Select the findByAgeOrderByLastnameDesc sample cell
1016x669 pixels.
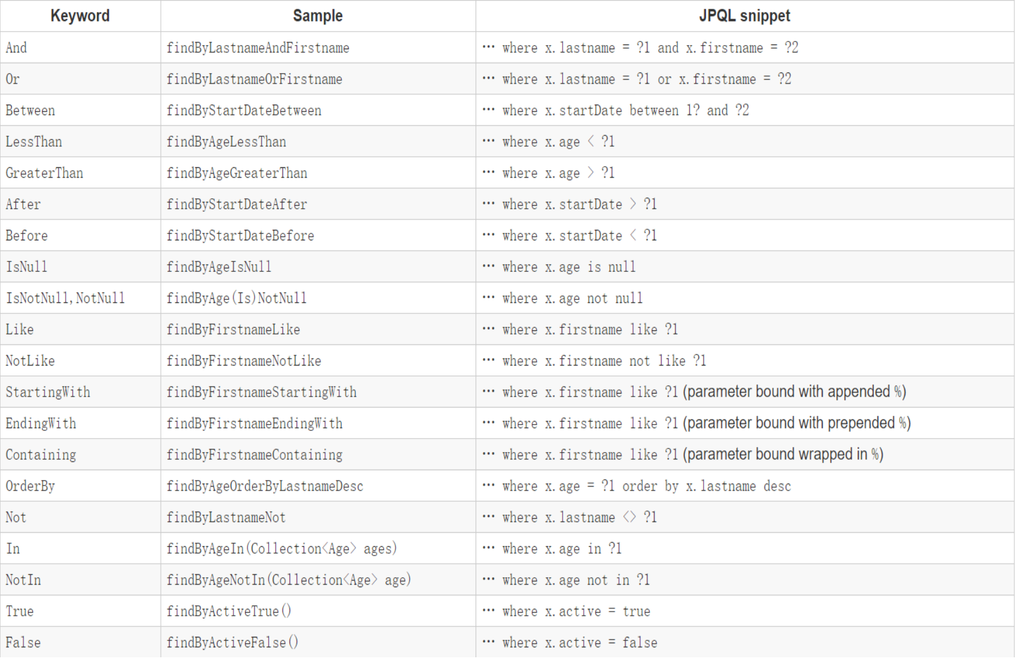pyautogui.click(x=265, y=486)
